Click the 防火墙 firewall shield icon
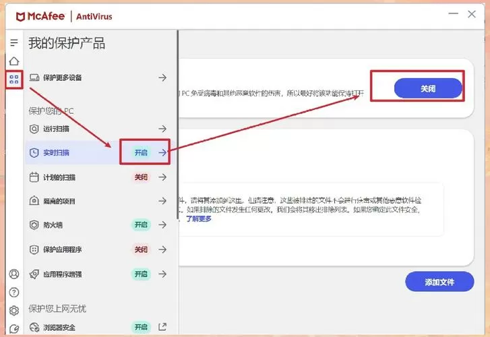490x337 pixels. pyautogui.click(x=34, y=224)
